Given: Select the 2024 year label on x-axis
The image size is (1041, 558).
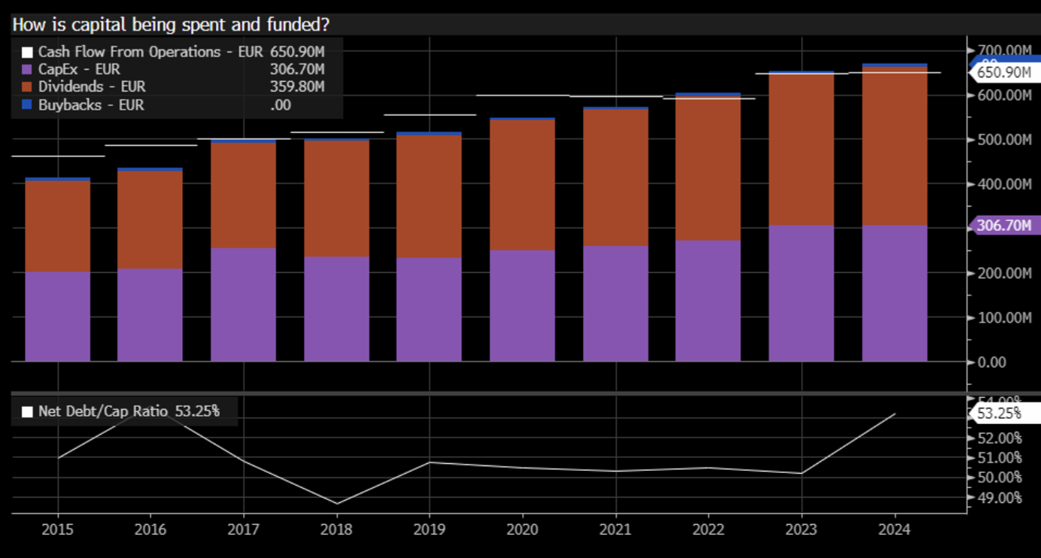Looking at the screenshot, I should (x=894, y=529).
